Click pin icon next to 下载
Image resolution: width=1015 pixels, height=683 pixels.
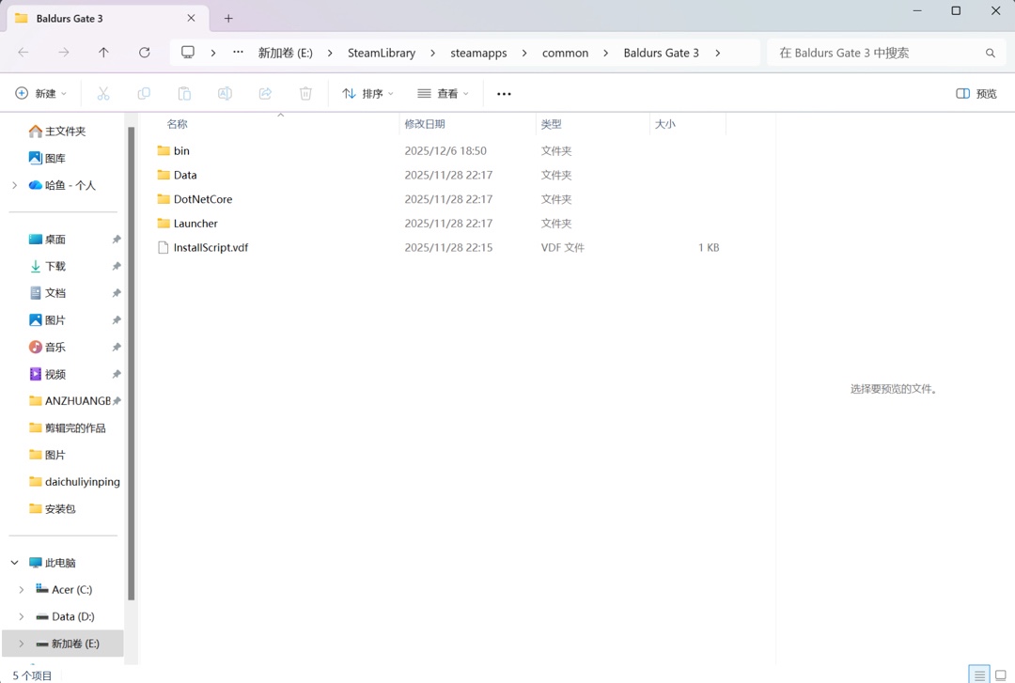pyautogui.click(x=117, y=266)
